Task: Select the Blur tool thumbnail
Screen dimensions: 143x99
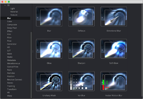Action: pos(49,17)
